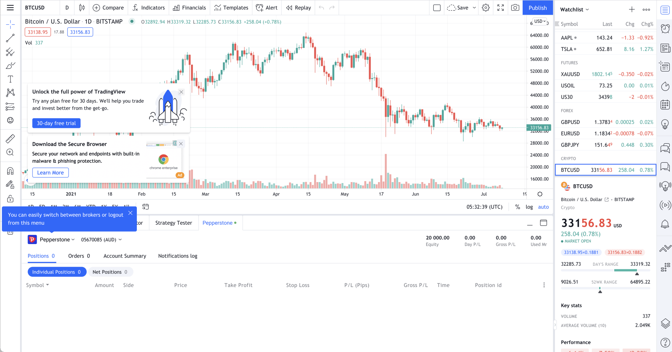The image size is (672, 352).
Task: Switch to Strategy Tester tab
Action: tap(174, 223)
